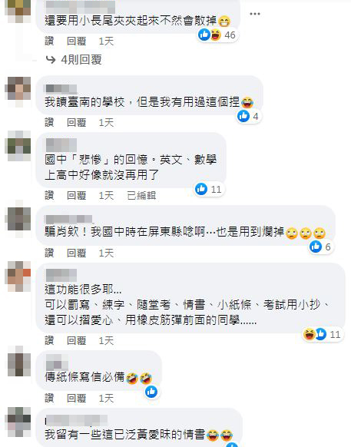The height and width of the screenshot is (447, 351).
Task: Open reactions with 11 on the 這功能很多 comment
Action: coord(323,334)
